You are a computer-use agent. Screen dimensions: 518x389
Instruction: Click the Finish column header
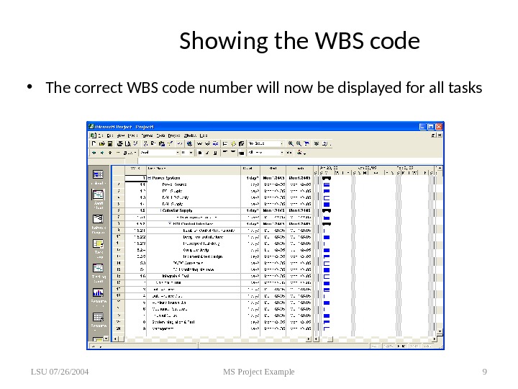point(299,169)
